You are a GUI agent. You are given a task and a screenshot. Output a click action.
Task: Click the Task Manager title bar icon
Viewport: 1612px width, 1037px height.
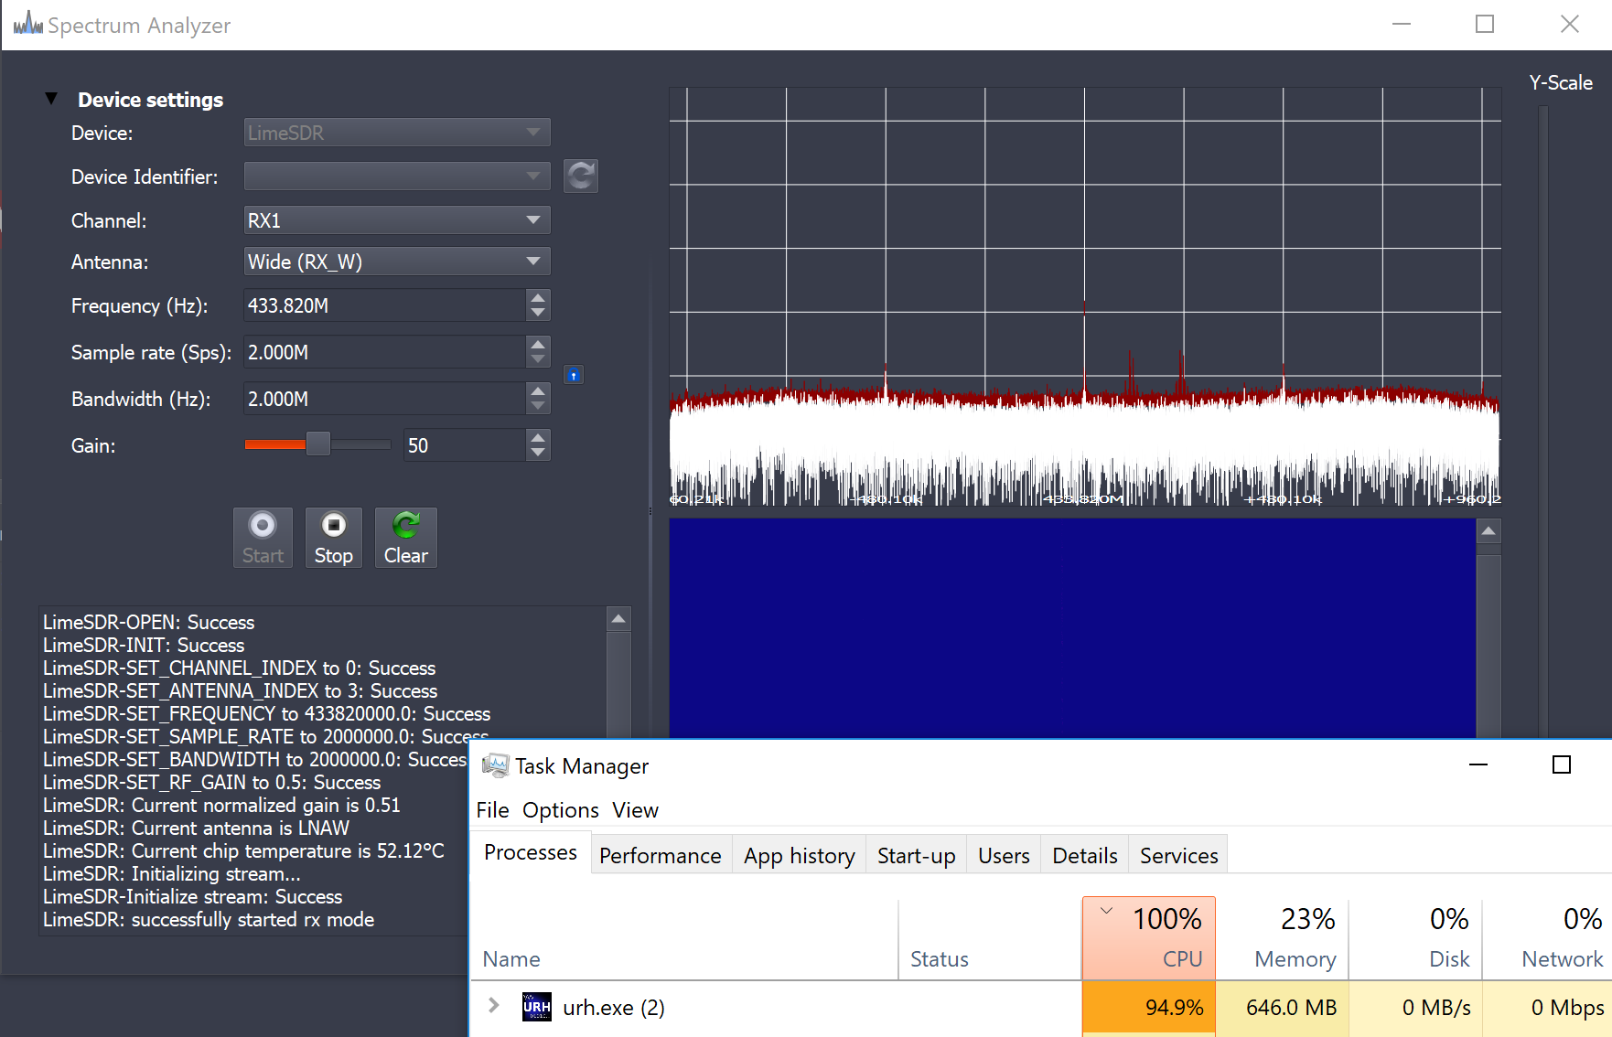pos(496,765)
